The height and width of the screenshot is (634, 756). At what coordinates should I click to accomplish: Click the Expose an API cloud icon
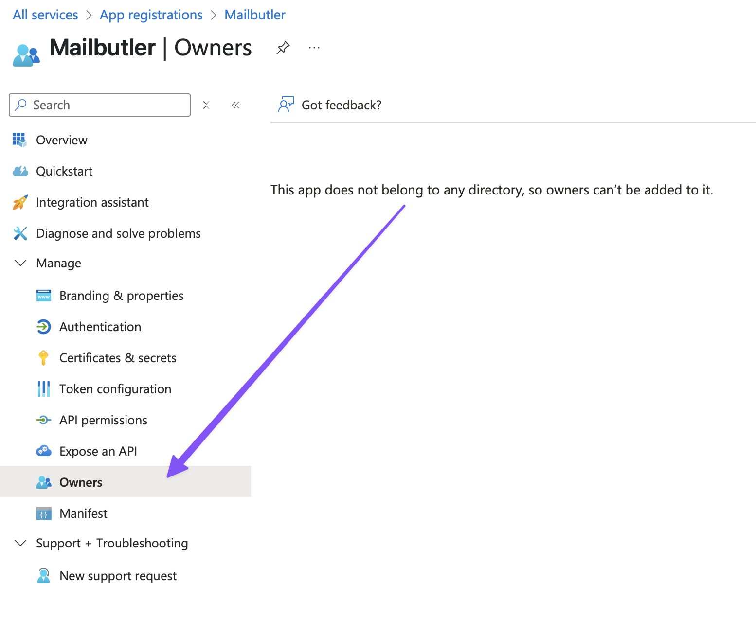tap(44, 451)
